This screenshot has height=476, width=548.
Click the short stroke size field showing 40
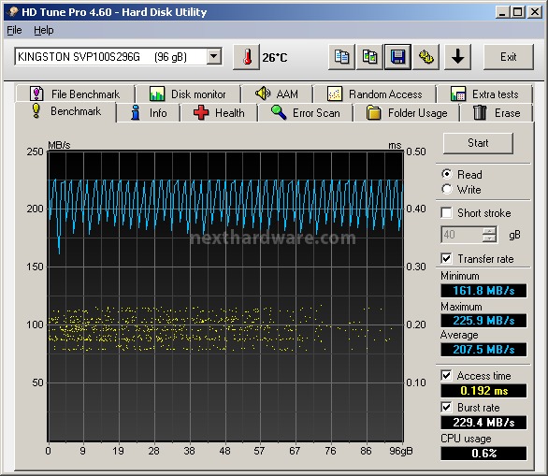462,235
